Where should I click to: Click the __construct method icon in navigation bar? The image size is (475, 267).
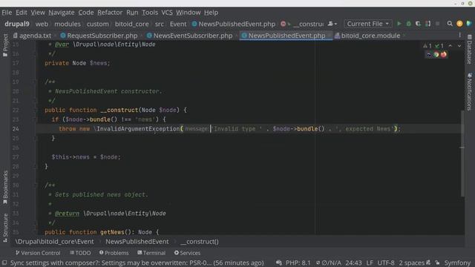pos(284,24)
